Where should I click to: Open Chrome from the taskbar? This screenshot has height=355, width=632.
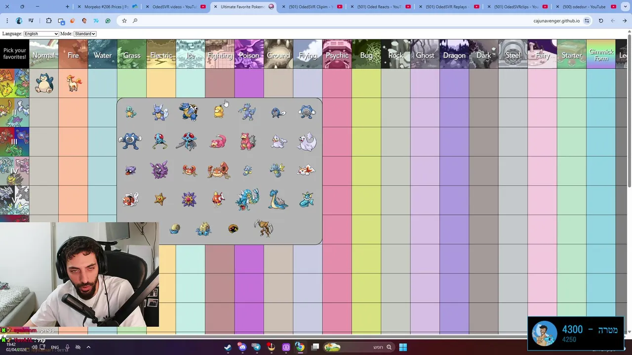pos(300,347)
